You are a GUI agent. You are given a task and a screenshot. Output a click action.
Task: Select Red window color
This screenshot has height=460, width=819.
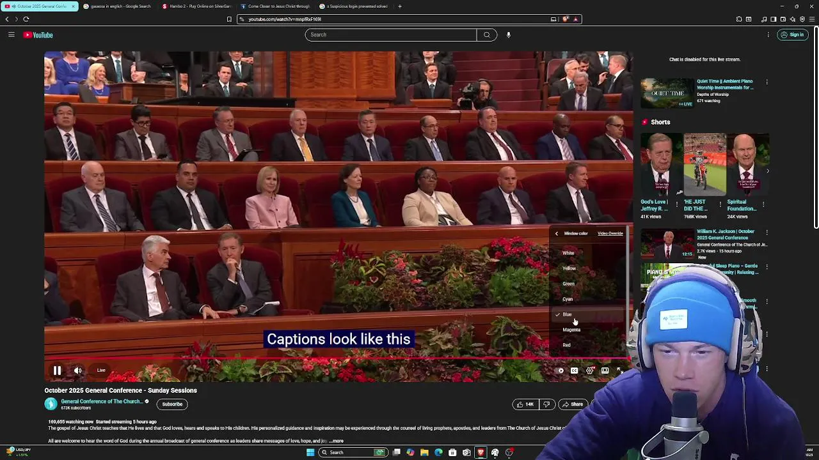click(589, 345)
